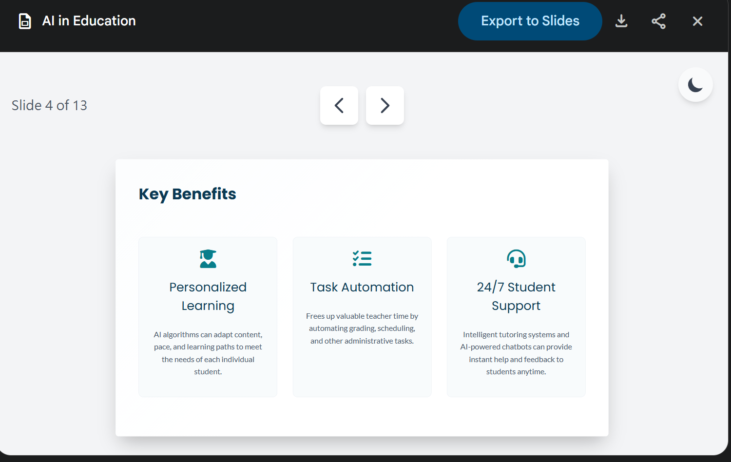Click the graduate icon for Personalized Learning
This screenshot has height=462, width=731.
[208, 259]
